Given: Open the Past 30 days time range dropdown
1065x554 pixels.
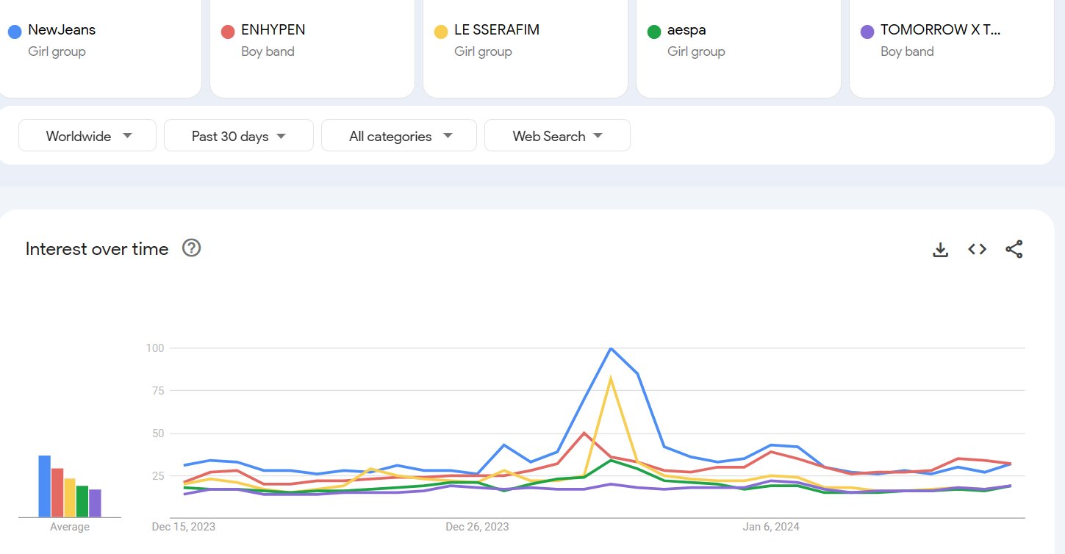Looking at the screenshot, I should (239, 136).
